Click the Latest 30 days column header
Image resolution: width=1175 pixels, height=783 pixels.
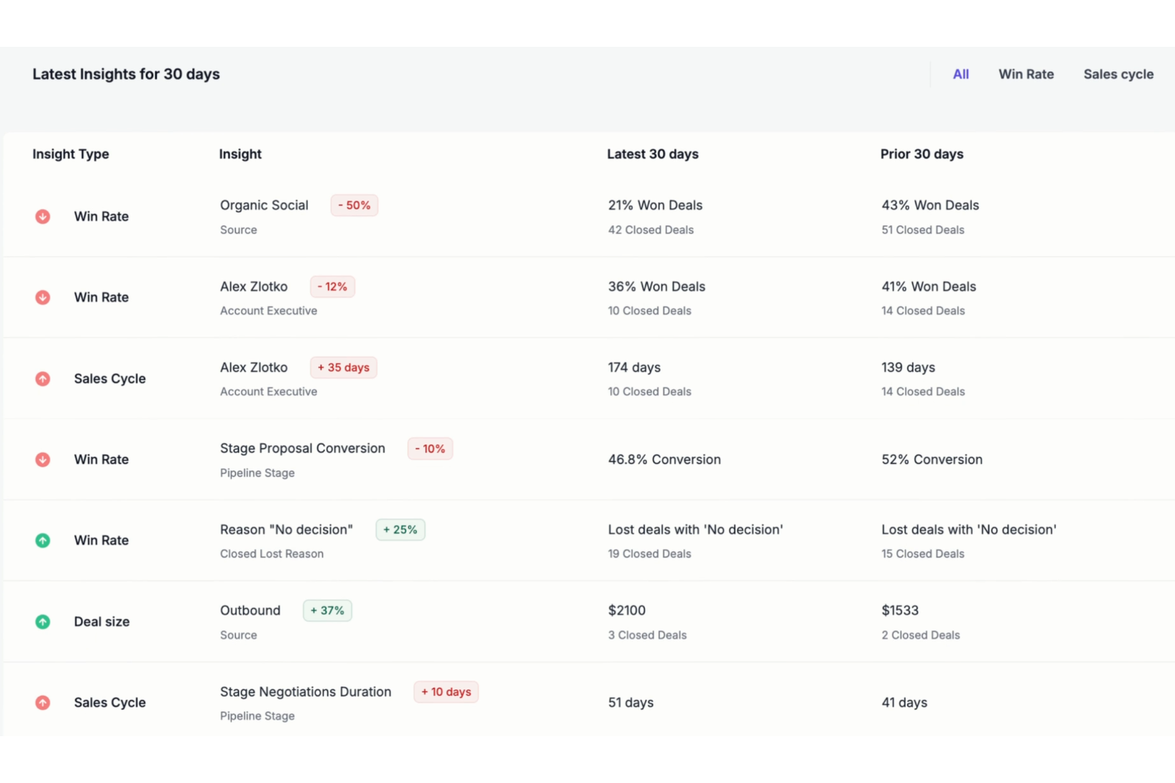[x=653, y=154]
